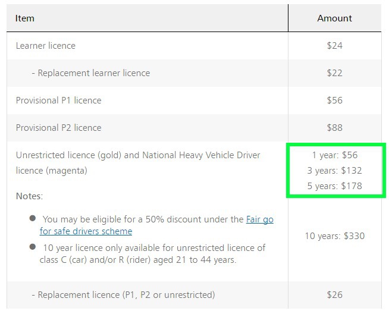Select the Provisional P2 licence label
The image size is (389, 314).
tap(58, 128)
